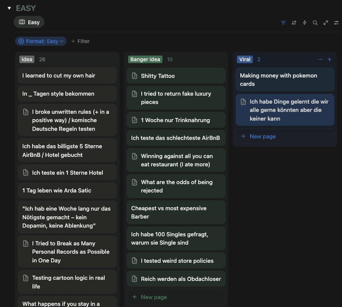This screenshot has width=342, height=307.
Task: Open 'Reich werden als Obdachloser' card
Action: click(x=176, y=279)
